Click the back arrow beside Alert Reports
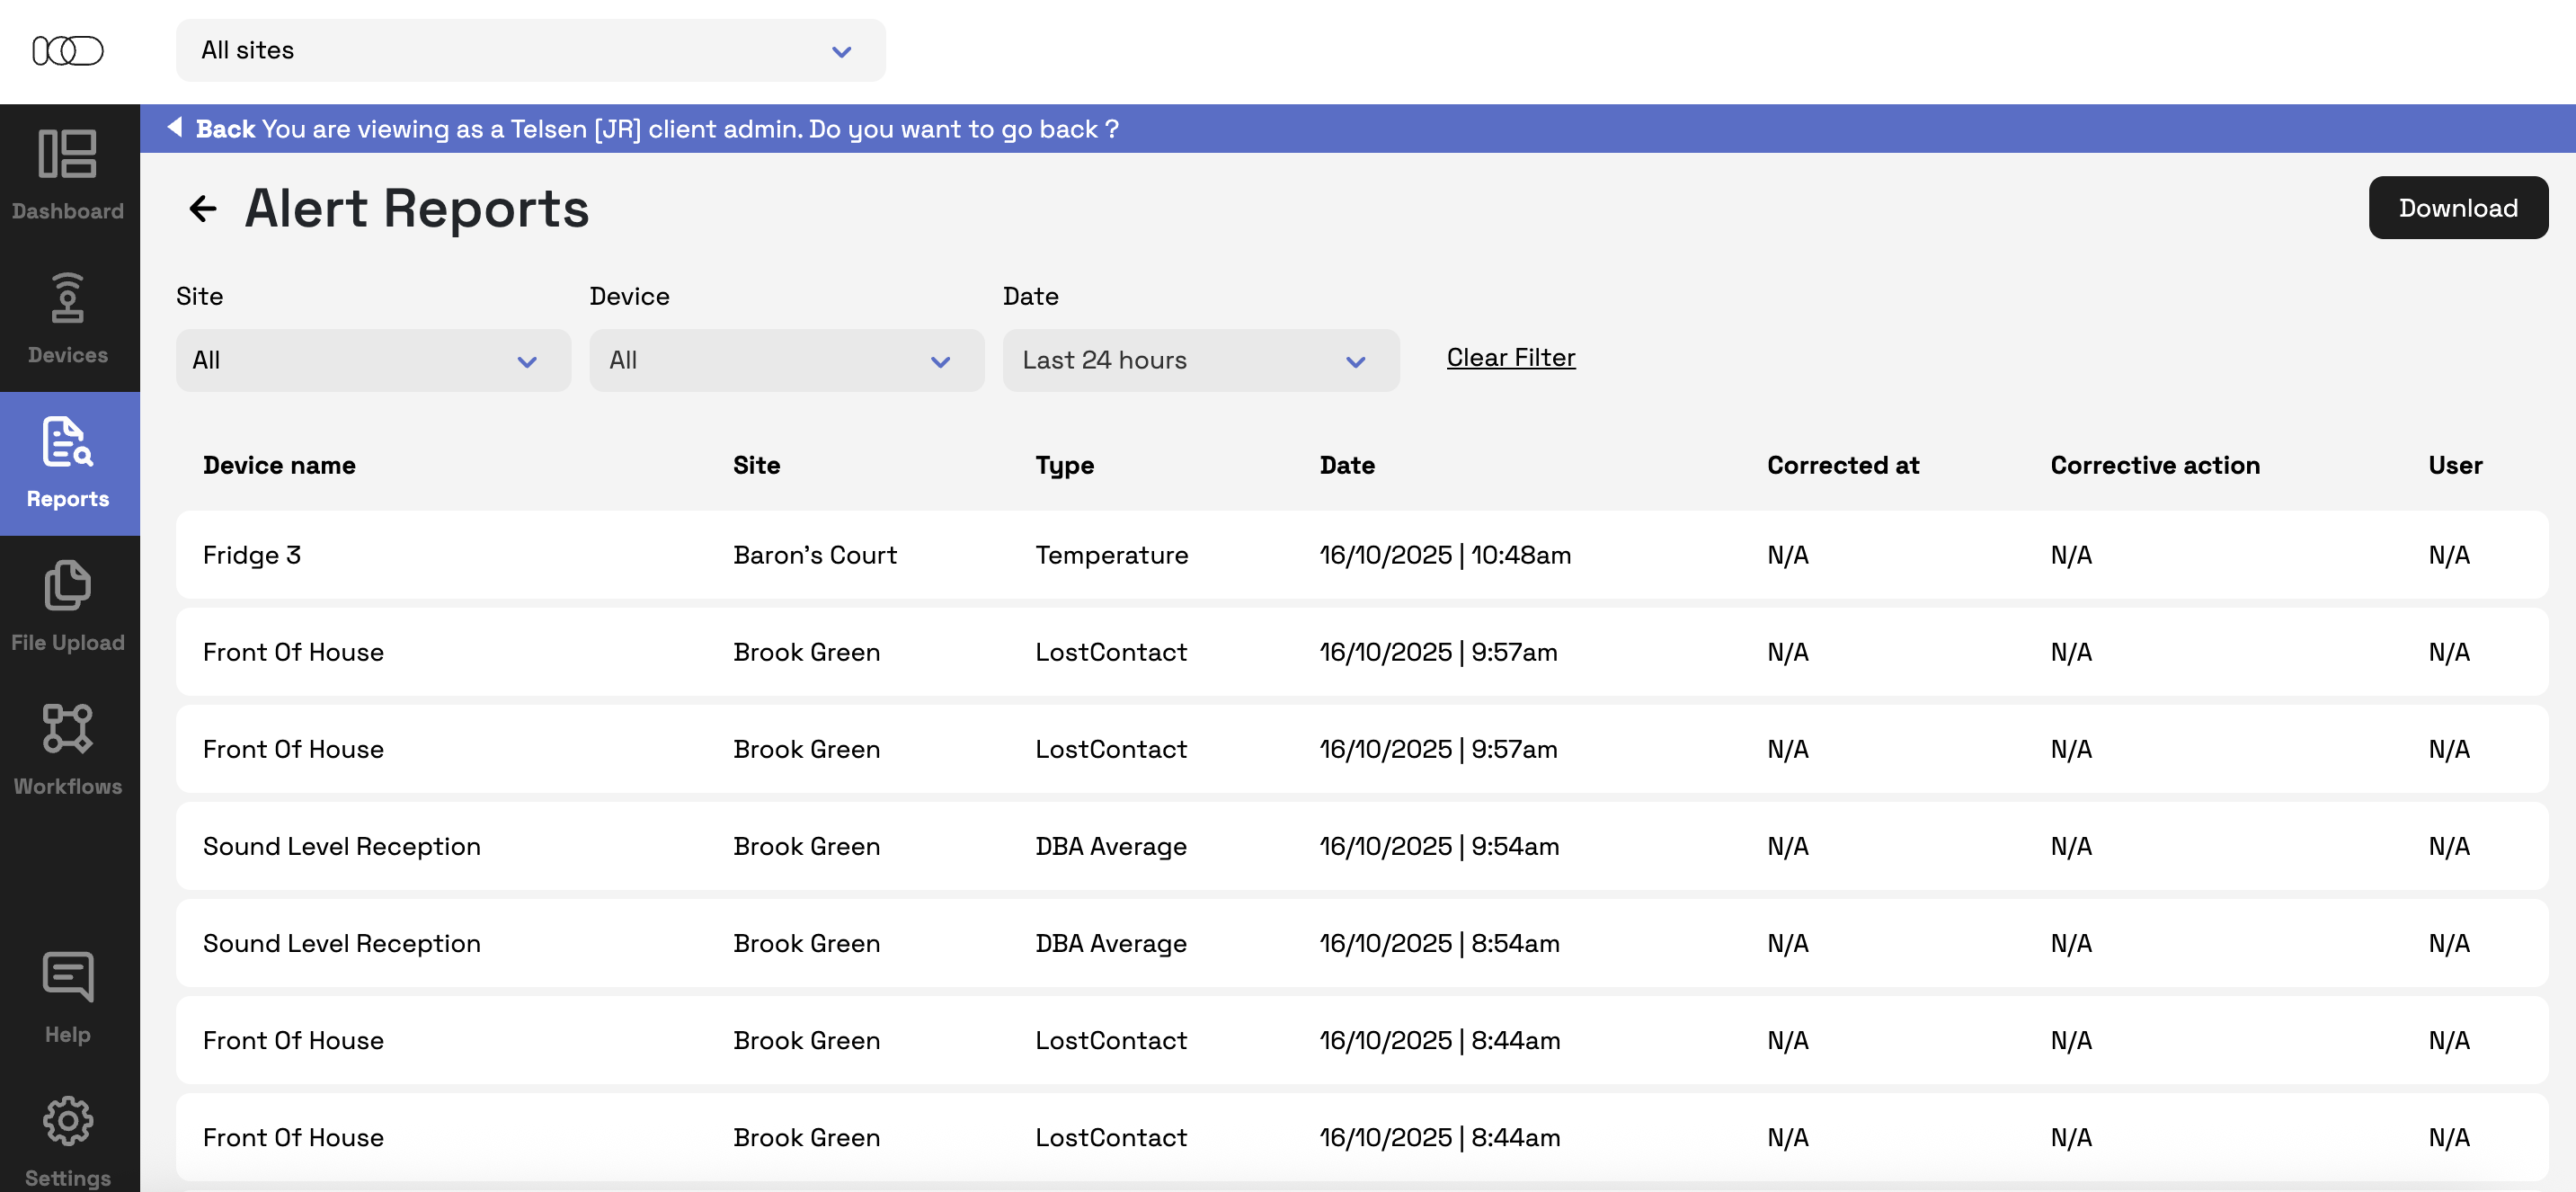2576x1192 pixels. coord(203,208)
